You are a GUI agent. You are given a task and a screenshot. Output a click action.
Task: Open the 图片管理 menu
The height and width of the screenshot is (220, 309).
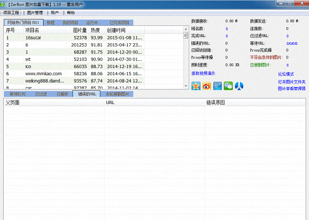pos(35,12)
